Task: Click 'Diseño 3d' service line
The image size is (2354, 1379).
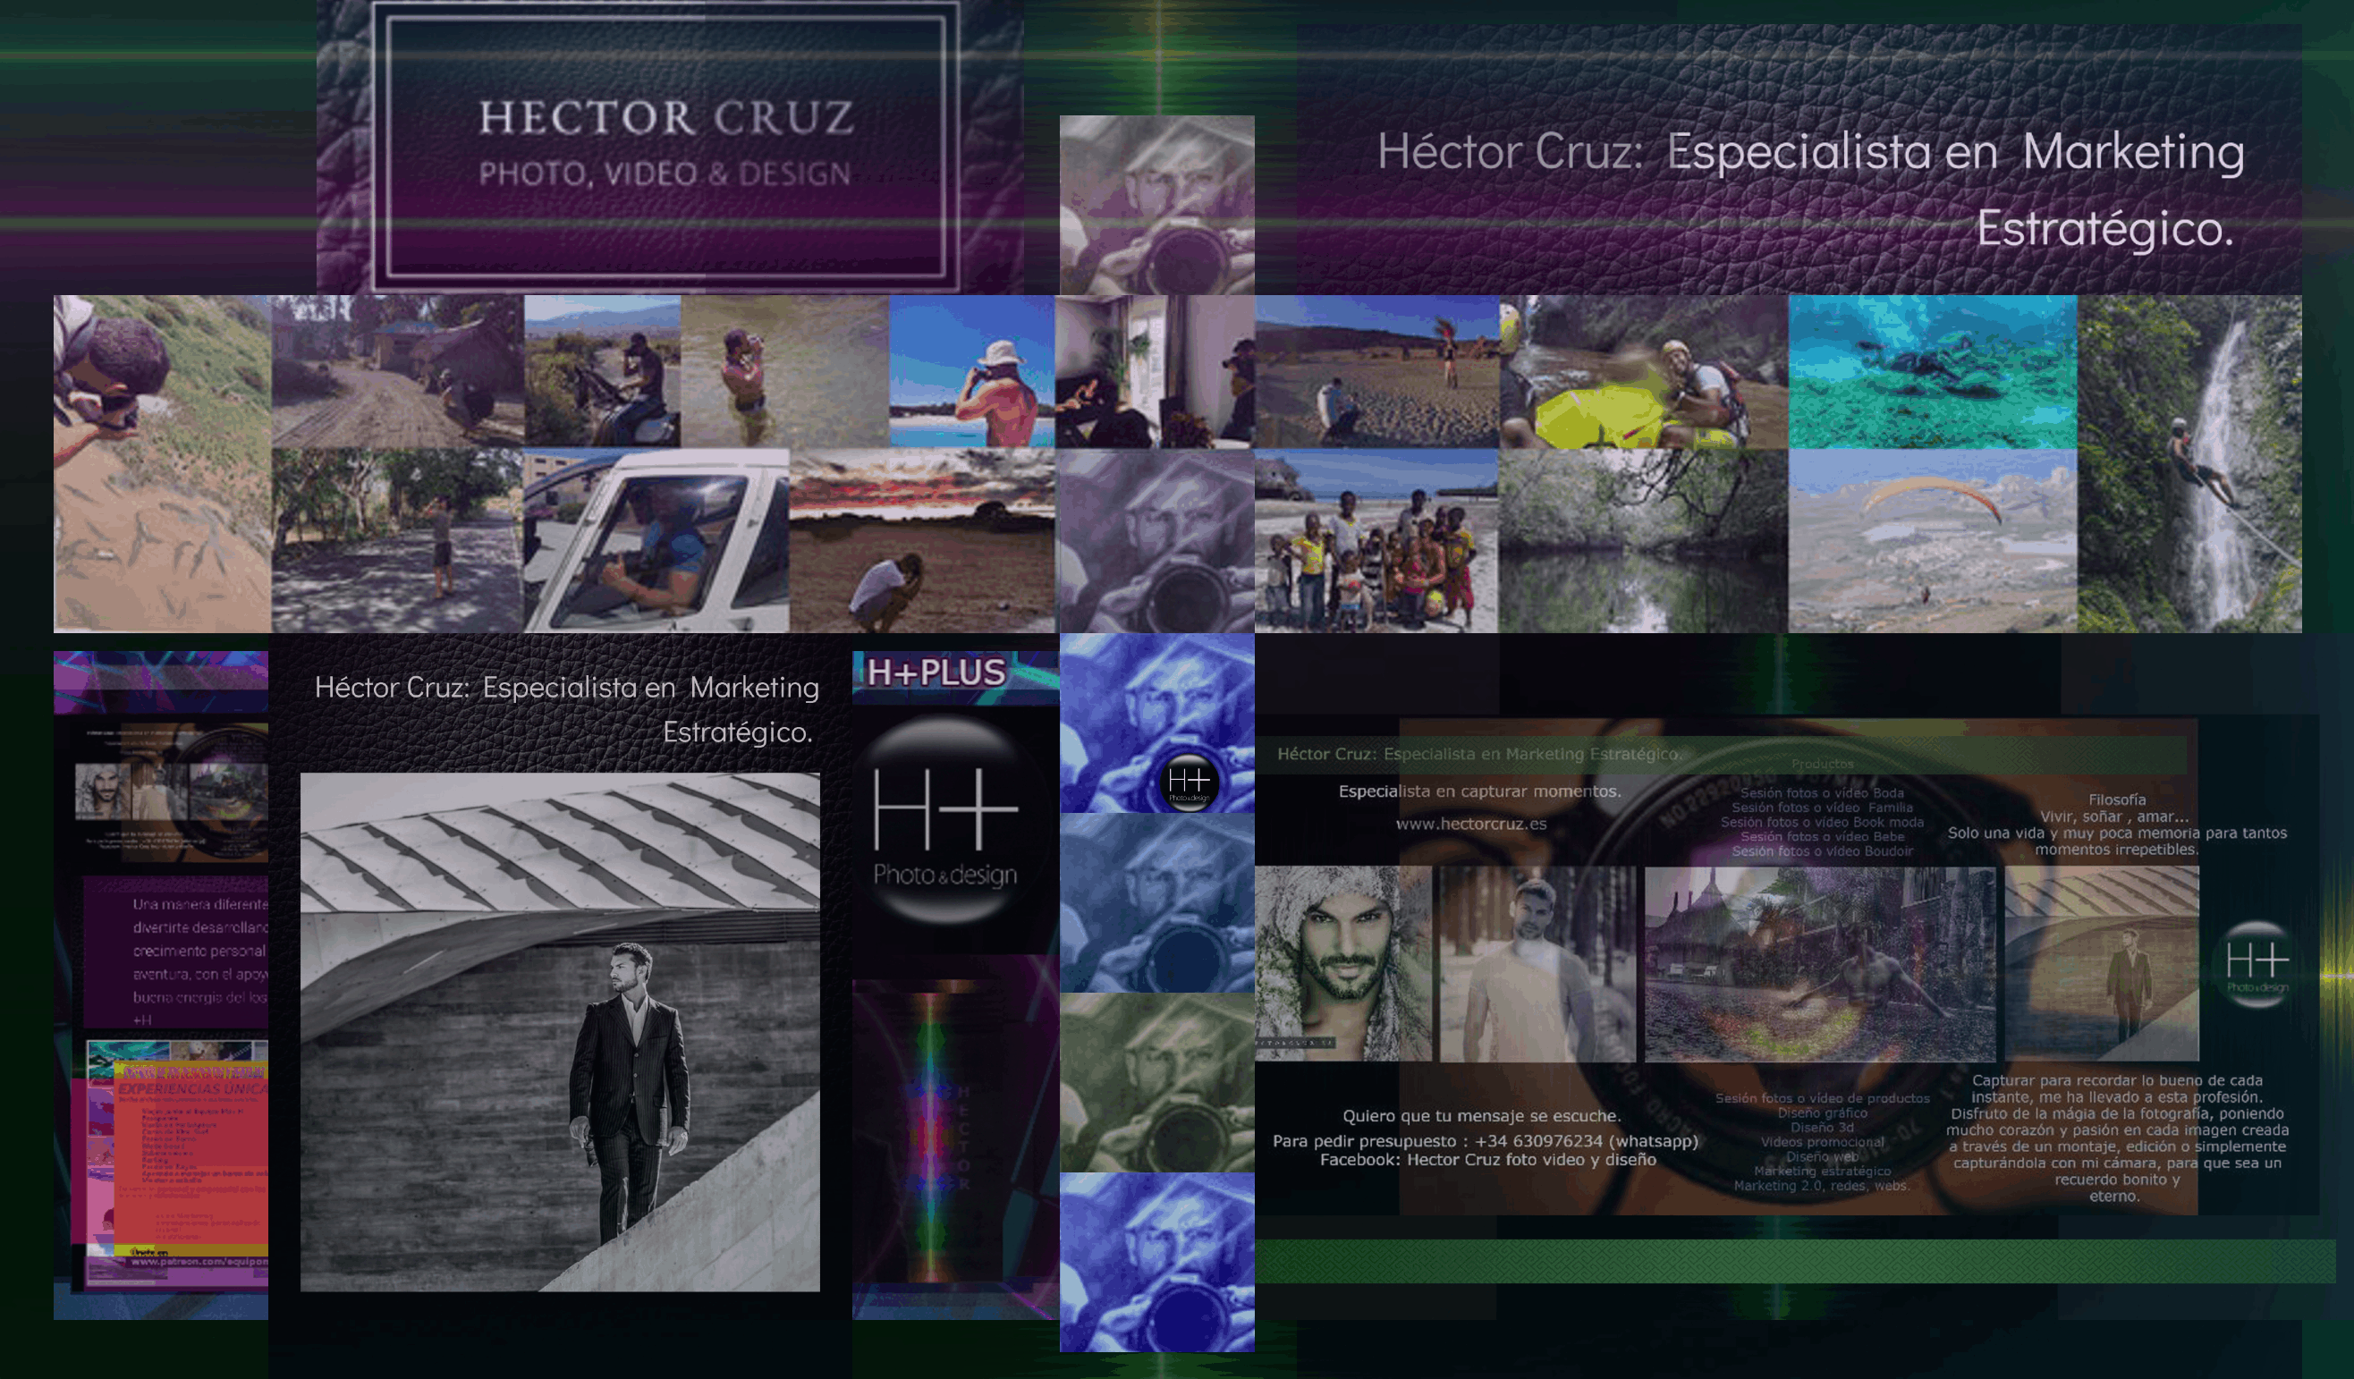Action: tap(1822, 1128)
